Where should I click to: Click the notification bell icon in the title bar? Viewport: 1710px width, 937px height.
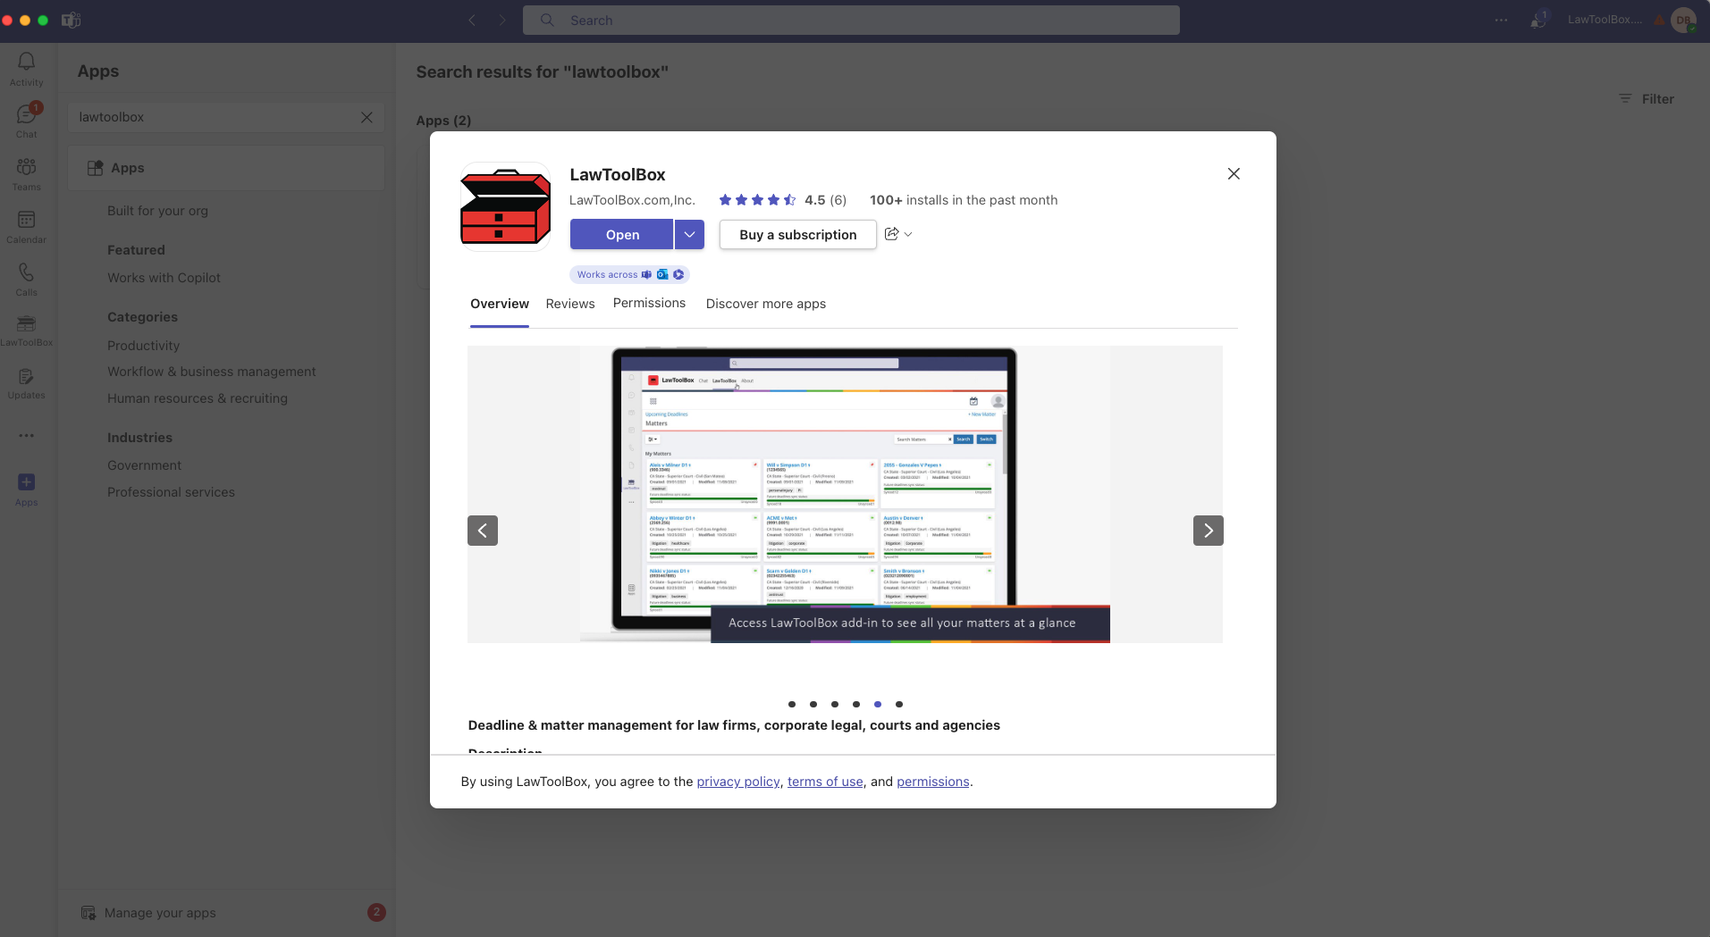click(x=1537, y=20)
